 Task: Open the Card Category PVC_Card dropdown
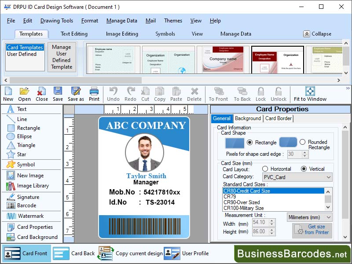coord(297,177)
